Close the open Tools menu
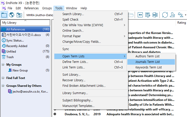Viewport: 187px width, 117px height. click(x=59, y=8)
